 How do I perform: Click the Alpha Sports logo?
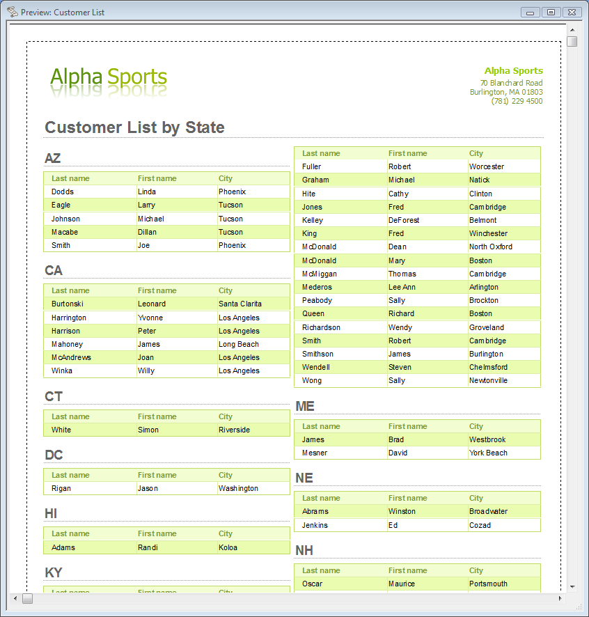109,82
